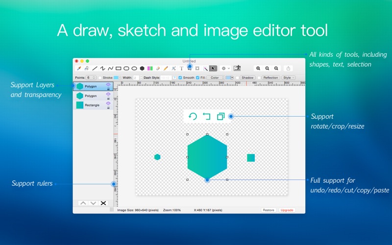Select the Gradient tool in toolbar
The image size is (392, 245).
click(150, 68)
